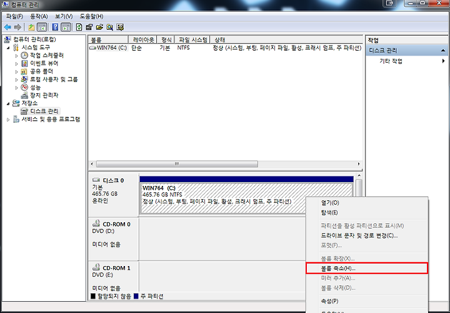Choose 탐색(E) from context menu
The height and width of the screenshot is (313, 450).
[x=367, y=213]
